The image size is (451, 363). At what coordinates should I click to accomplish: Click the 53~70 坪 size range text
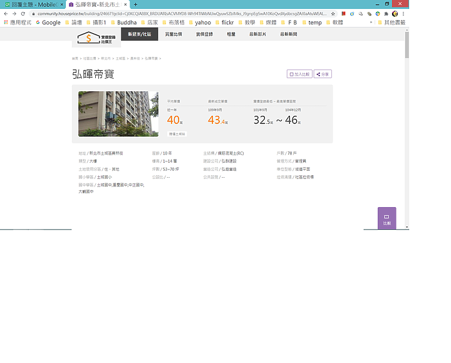171,169
